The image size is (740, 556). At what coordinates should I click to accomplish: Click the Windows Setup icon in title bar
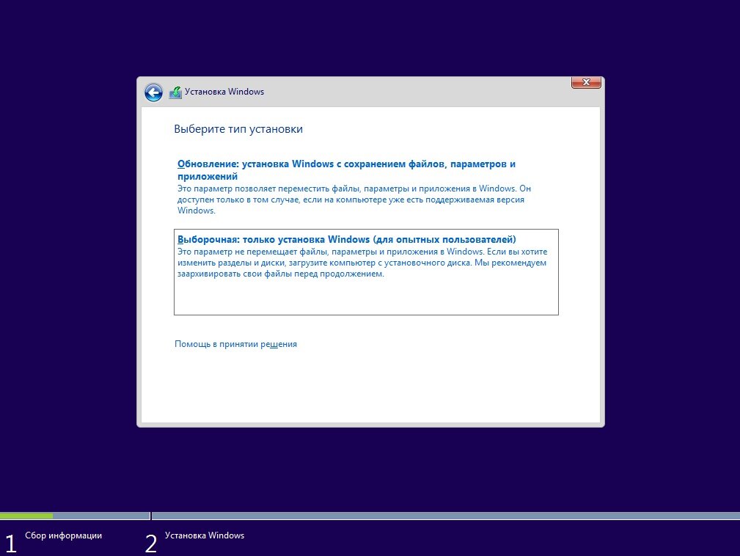pos(175,92)
